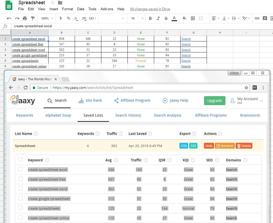
Task: Click the help icon next to QSR
Action: tap(169, 160)
